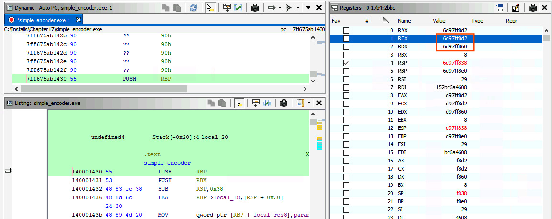This screenshot has height=219, width=552.
Task: Open Browser Field Formatter in the Dynamic panel
Action: (227, 7)
